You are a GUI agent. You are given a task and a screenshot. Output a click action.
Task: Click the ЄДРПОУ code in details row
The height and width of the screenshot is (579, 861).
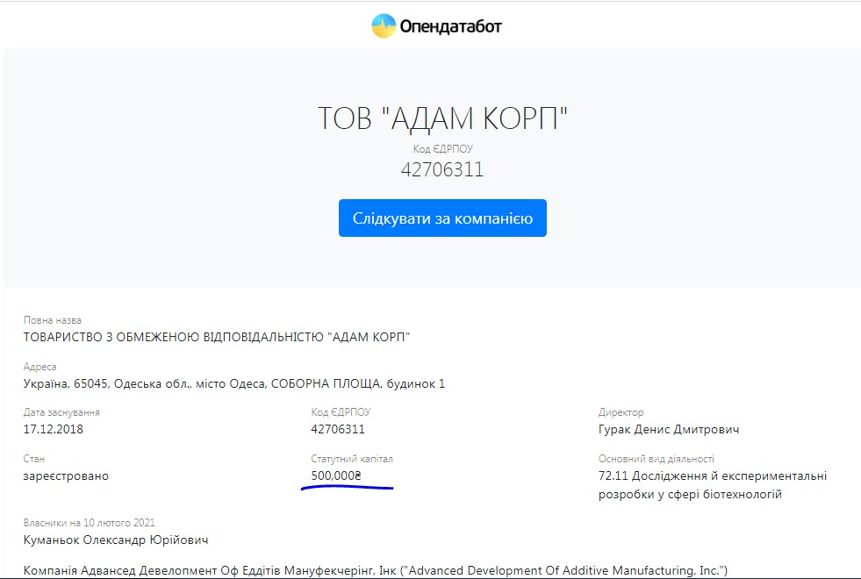point(338,430)
